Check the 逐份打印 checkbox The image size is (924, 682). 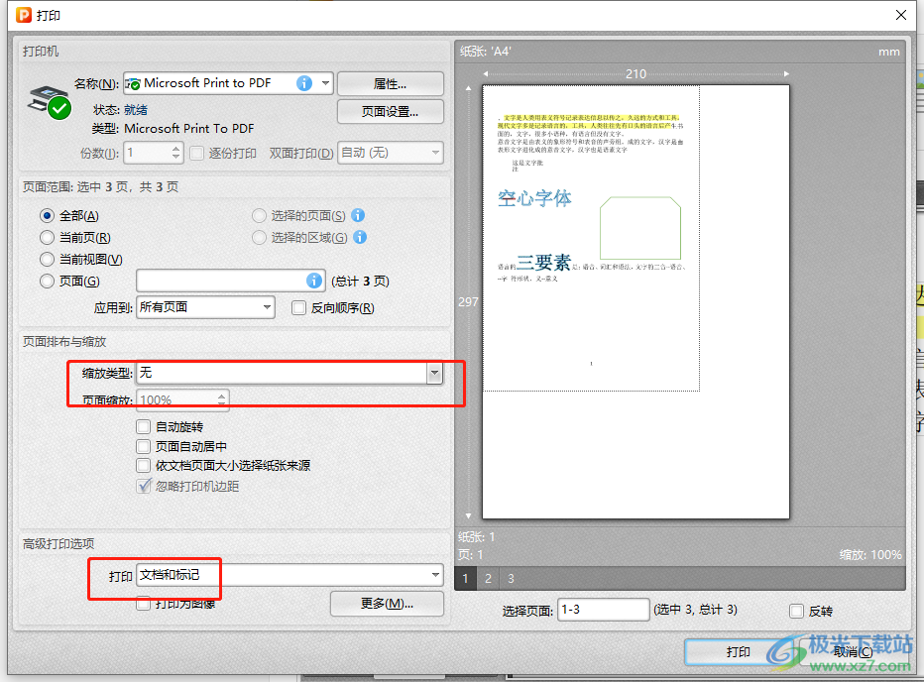pyautogui.click(x=197, y=154)
